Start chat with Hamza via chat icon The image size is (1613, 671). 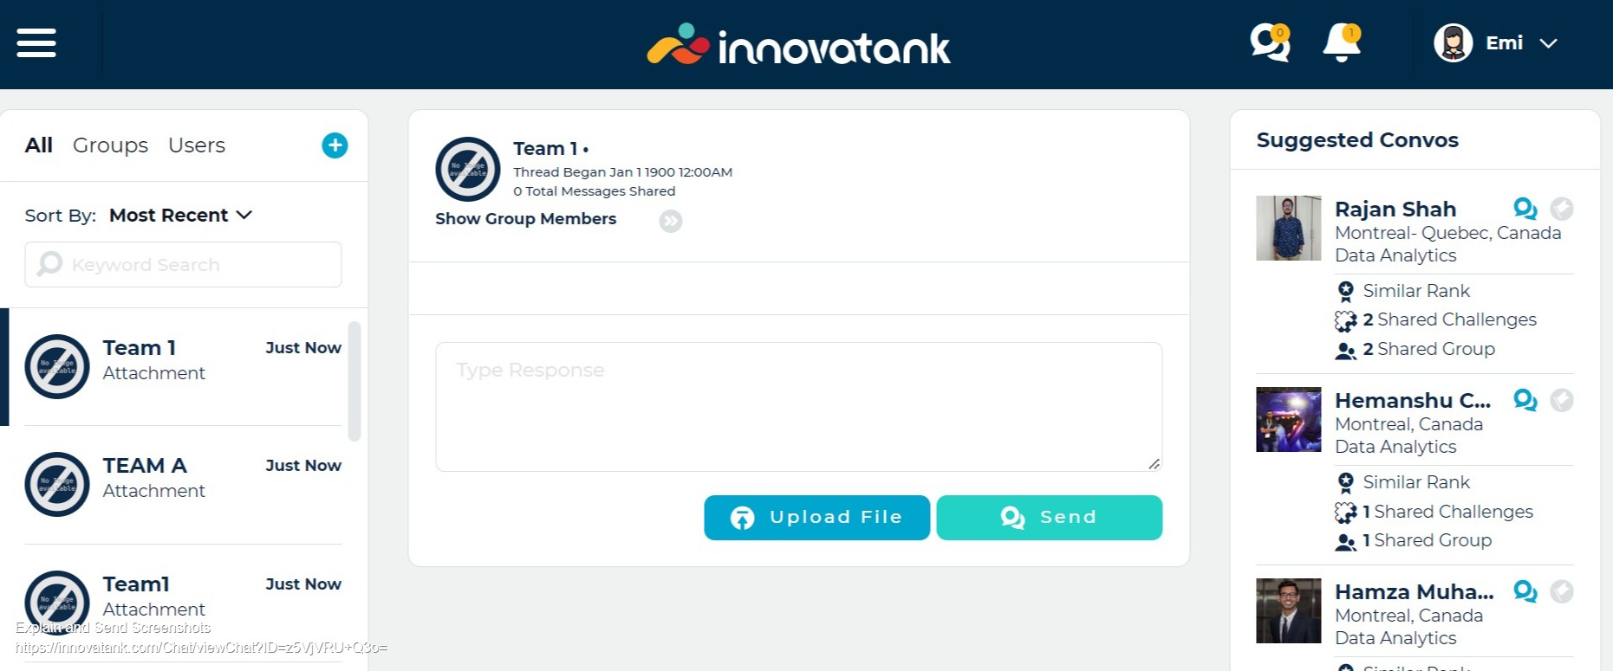tap(1525, 591)
